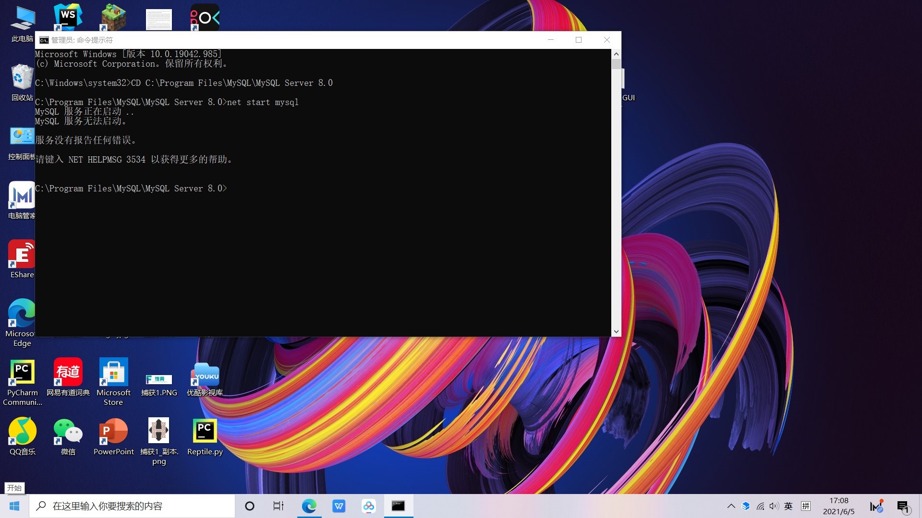The image size is (922, 518).
Task: Open 网易有道词典 dictionary shortcut
Action: pos(68,377)
